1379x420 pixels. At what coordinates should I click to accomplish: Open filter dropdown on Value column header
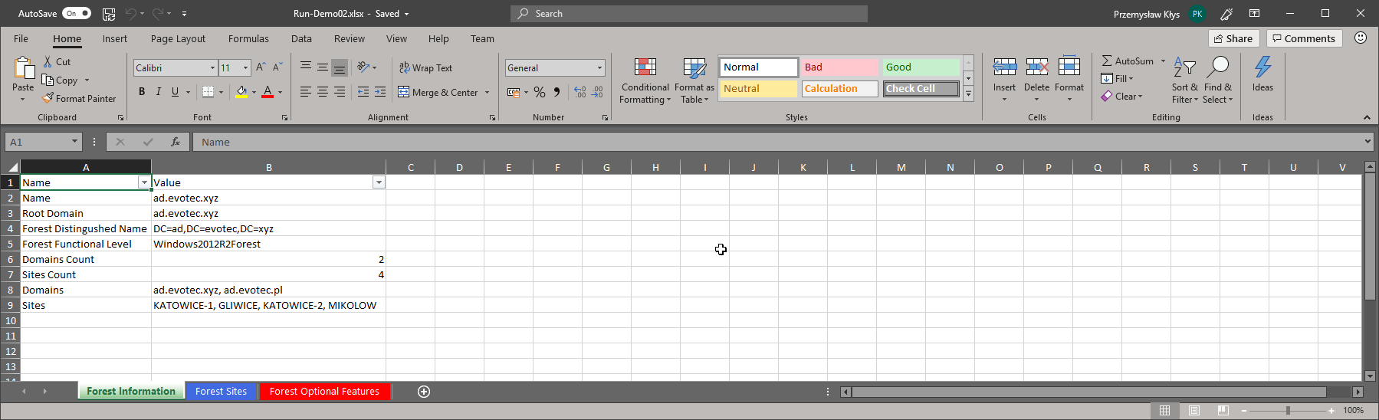(378, 182)
